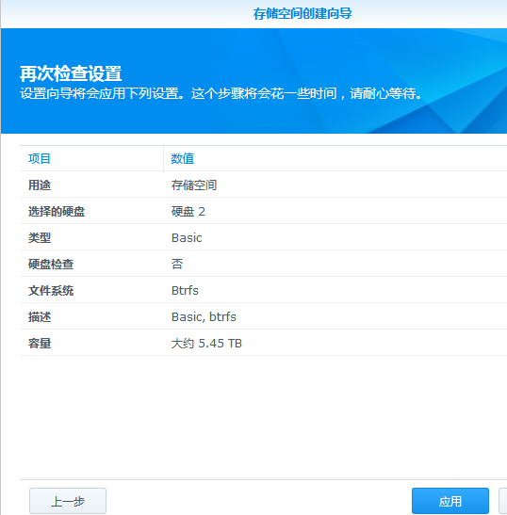Screen dimensions: 507x515
Task: Click the Btrfs value in the 文件系统 row
Action: pyautogui.click(x=185, y=290)
